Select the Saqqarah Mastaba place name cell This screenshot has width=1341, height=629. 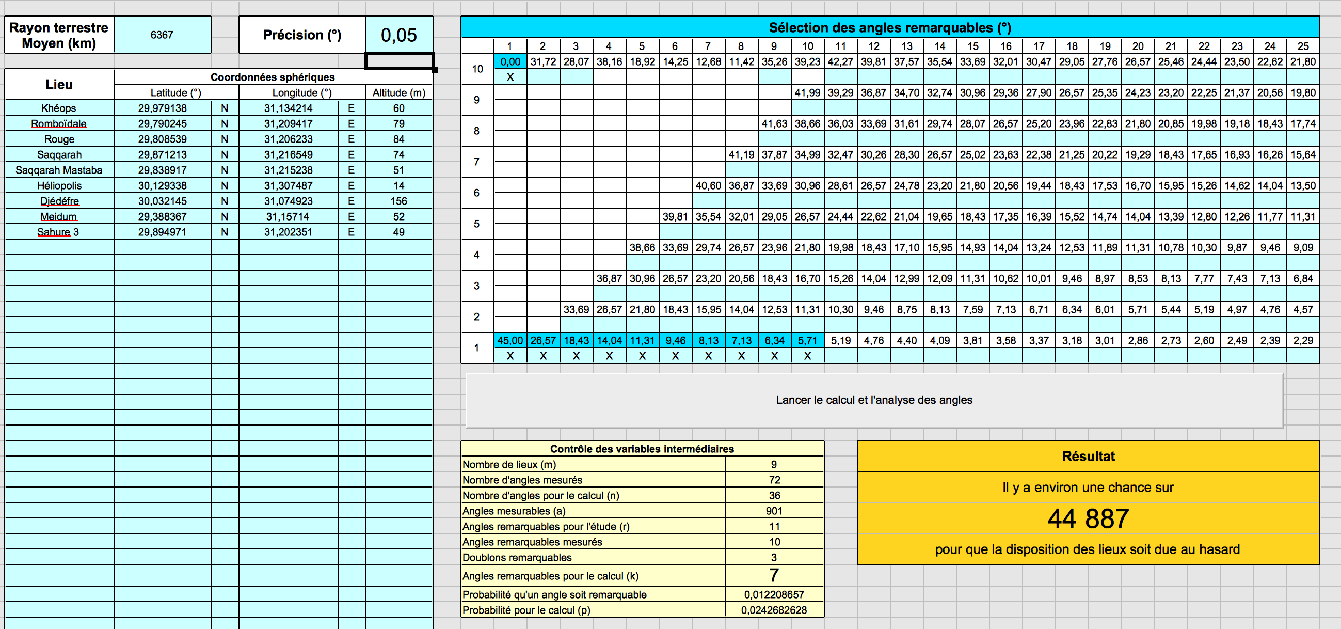pos(59,170)
